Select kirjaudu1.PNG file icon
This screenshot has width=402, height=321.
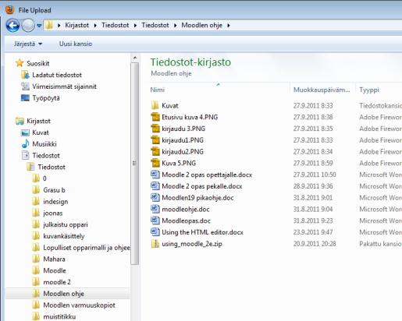click(155, 140)
